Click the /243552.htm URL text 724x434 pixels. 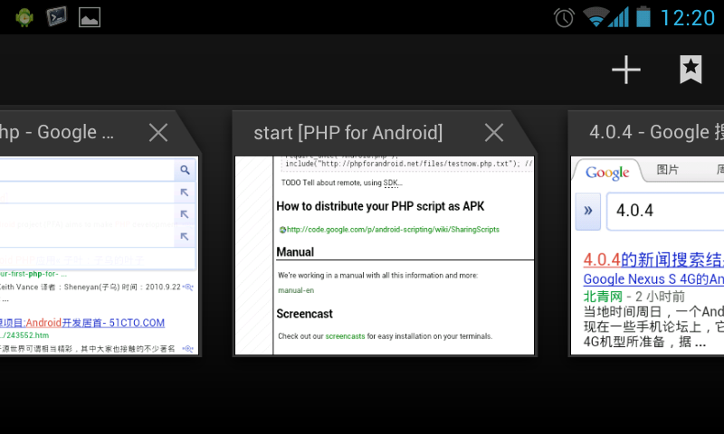click(x=24, y=335)
